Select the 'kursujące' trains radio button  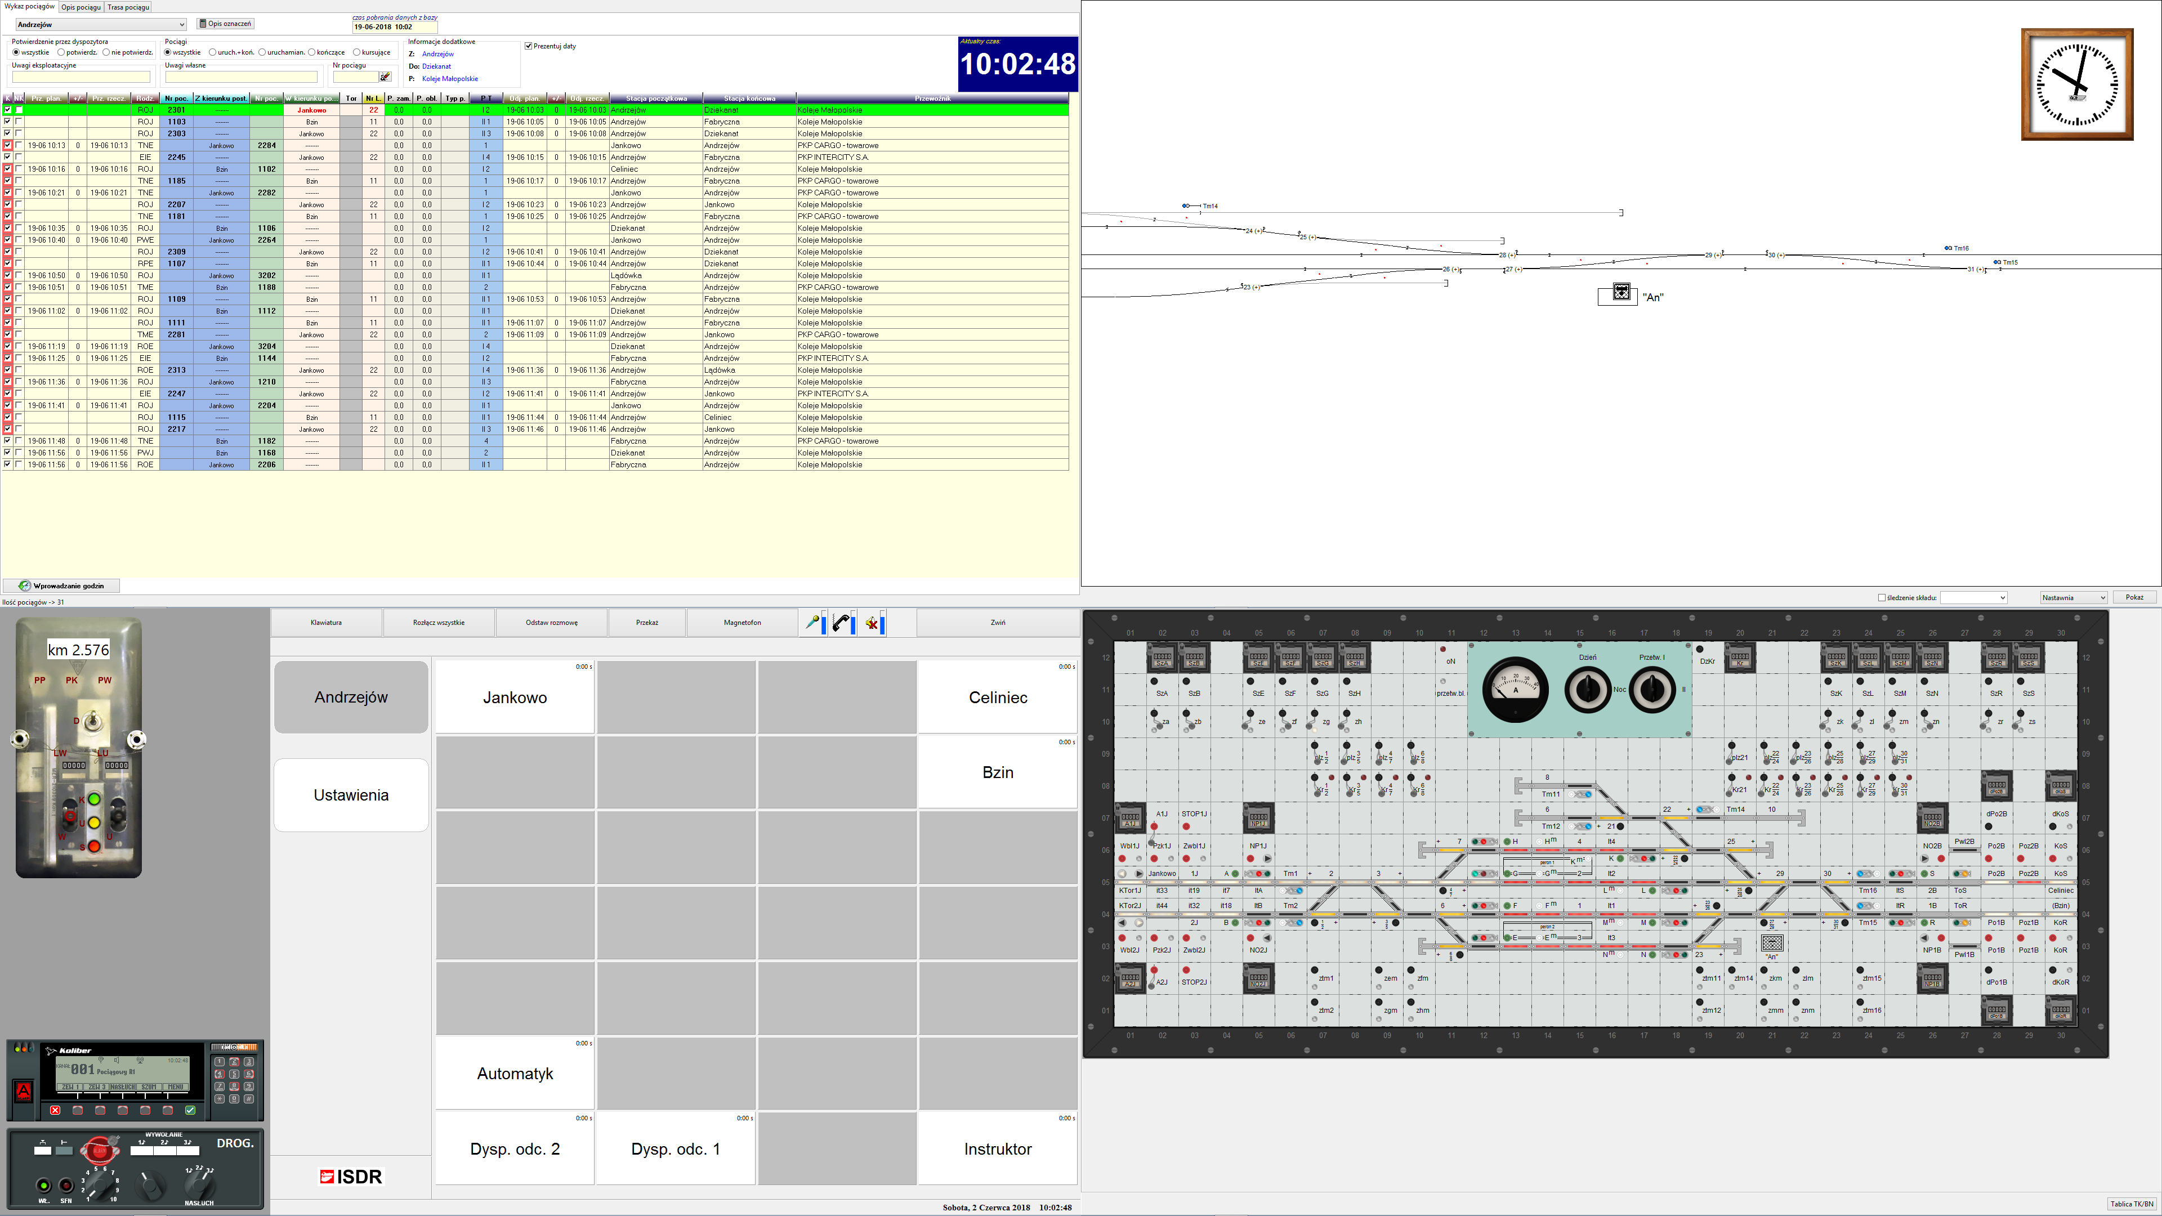click(357, 52)
